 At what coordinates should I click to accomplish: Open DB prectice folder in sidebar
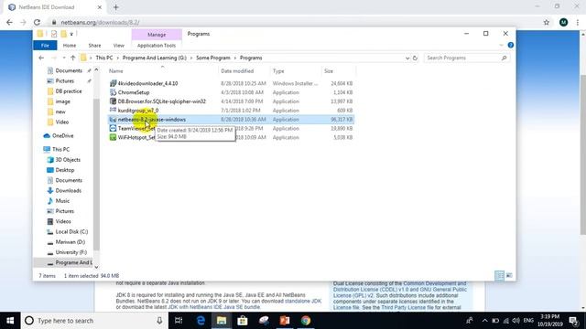click(69, 91)
